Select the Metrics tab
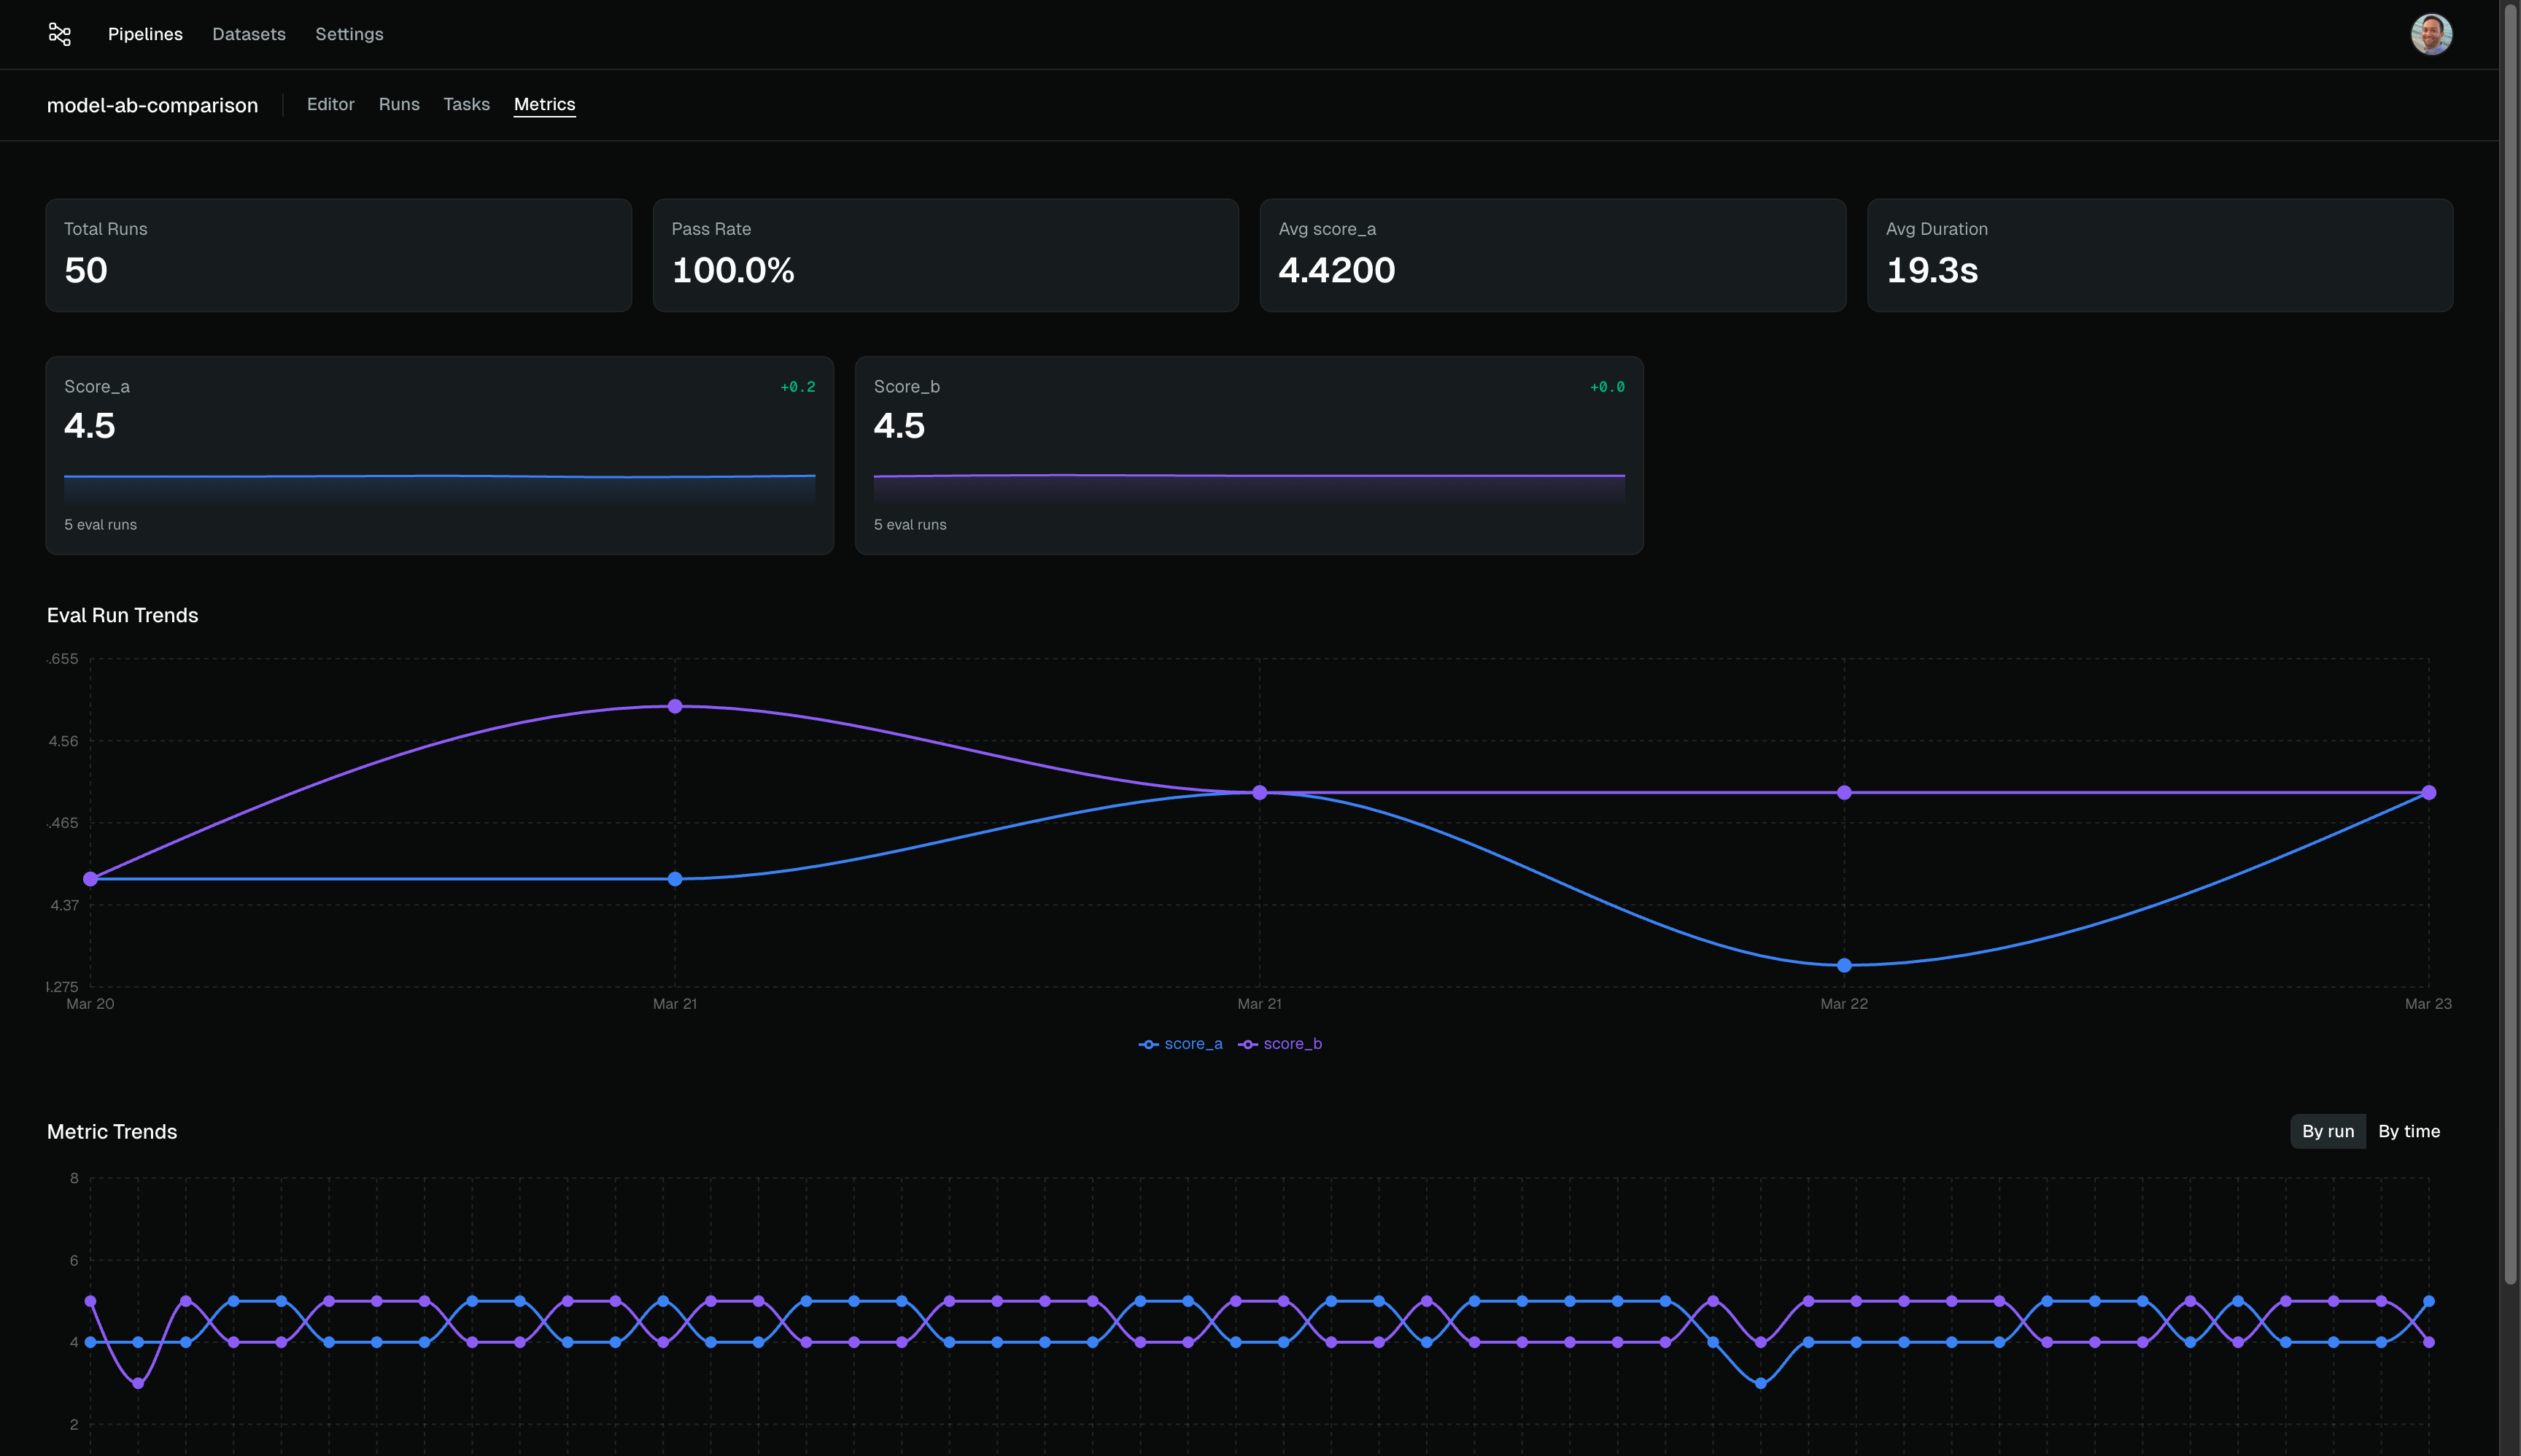The image size is (2521, 1456). tap(544, 104)
